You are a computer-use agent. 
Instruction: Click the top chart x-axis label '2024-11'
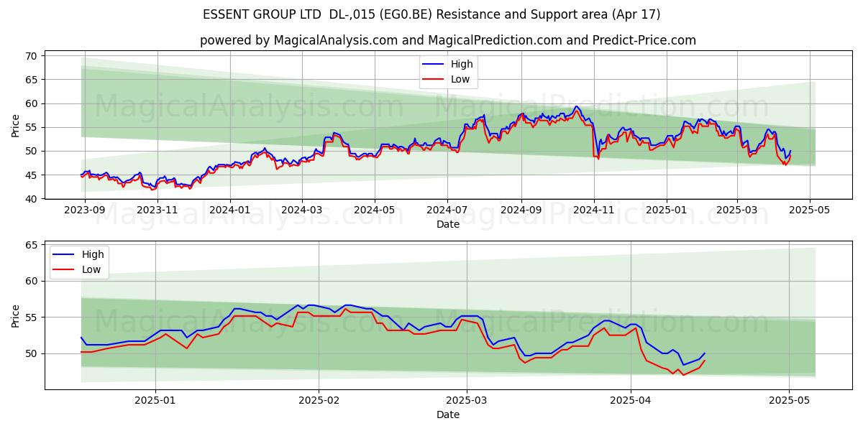tap(593, 210)
